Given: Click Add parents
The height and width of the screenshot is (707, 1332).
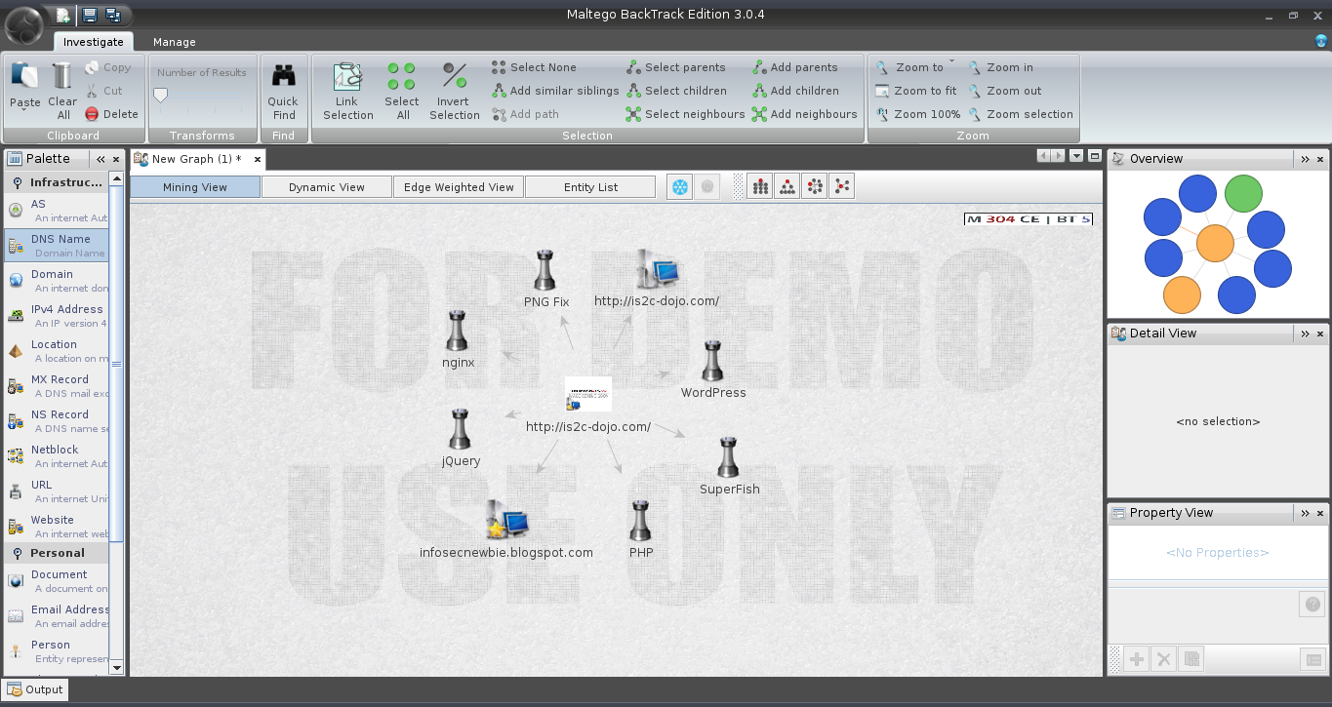Looking at the screenshot, I should tap(795, 67).
